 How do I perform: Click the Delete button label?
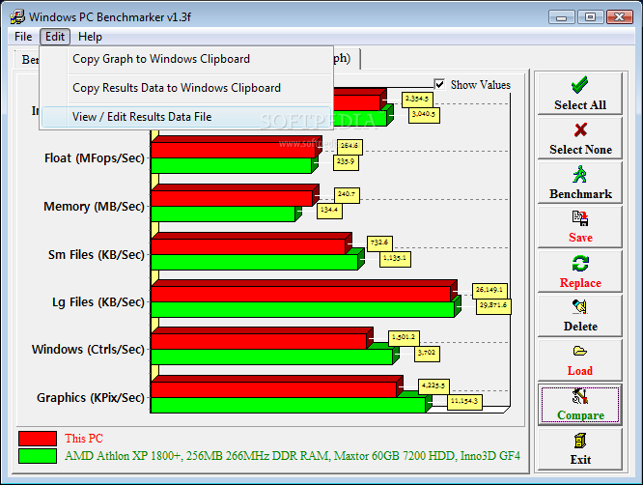580,327
